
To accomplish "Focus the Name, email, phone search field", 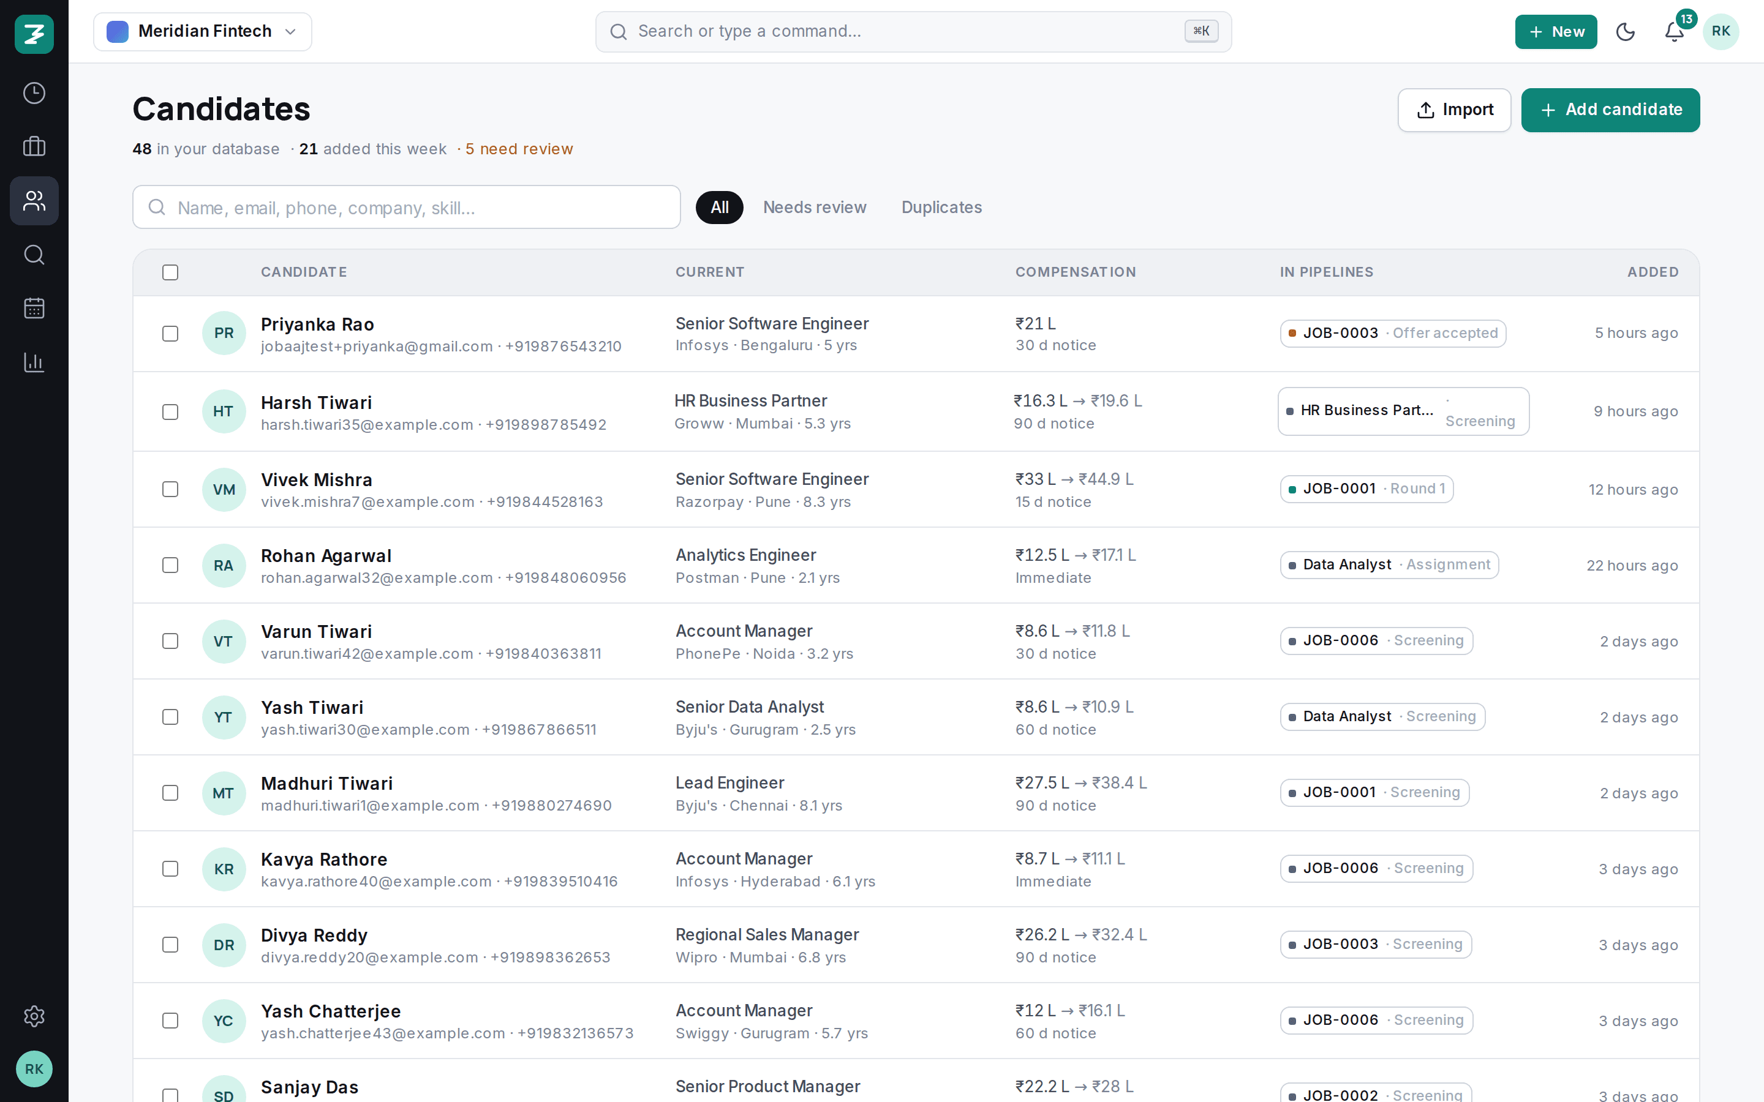I will (x=406, y=207).
